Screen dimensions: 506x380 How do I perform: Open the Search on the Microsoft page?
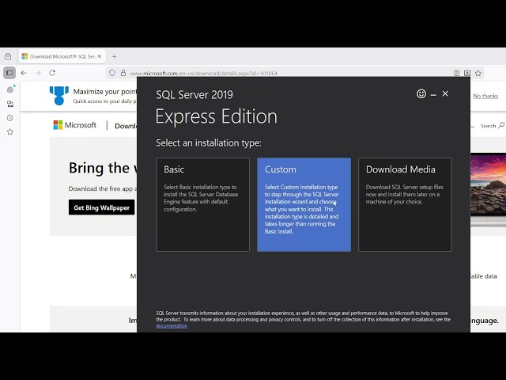click(492, 125)
